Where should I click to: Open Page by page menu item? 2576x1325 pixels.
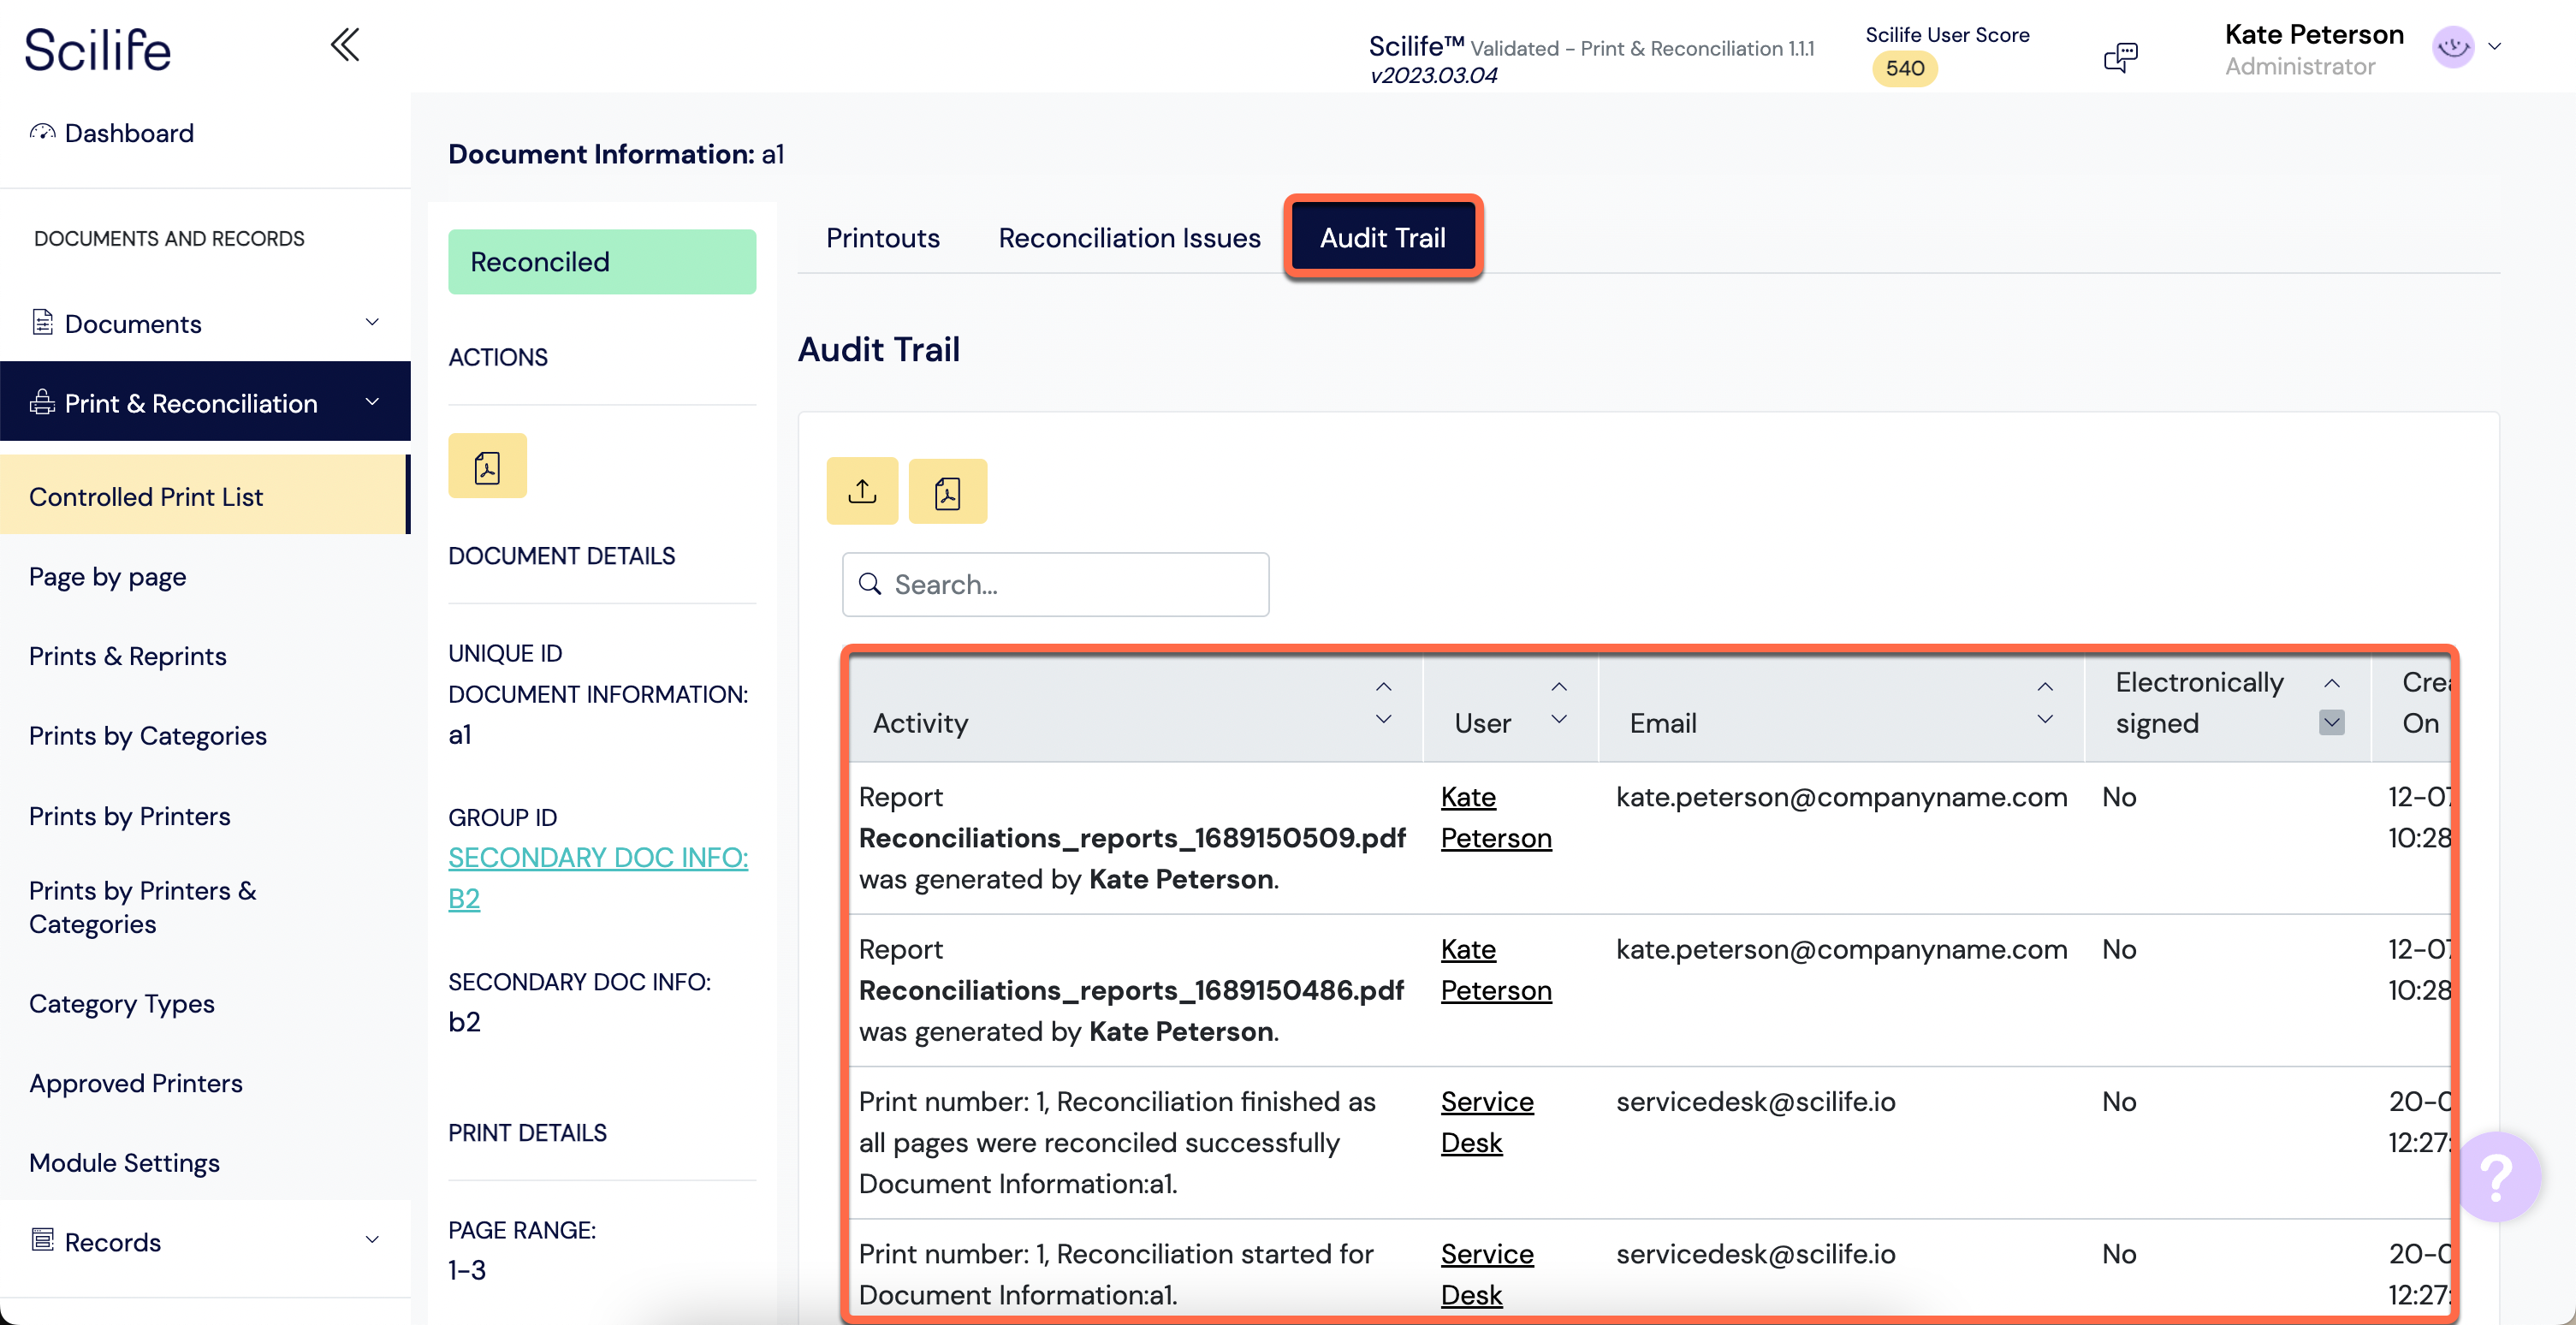pos(107,576)
